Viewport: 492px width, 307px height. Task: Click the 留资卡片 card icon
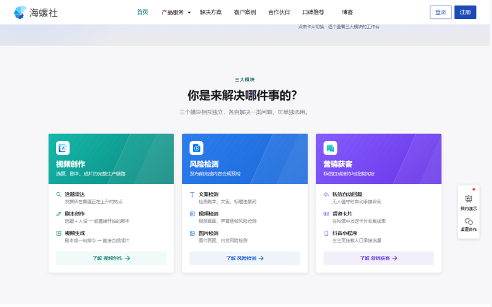coord(327,214)
